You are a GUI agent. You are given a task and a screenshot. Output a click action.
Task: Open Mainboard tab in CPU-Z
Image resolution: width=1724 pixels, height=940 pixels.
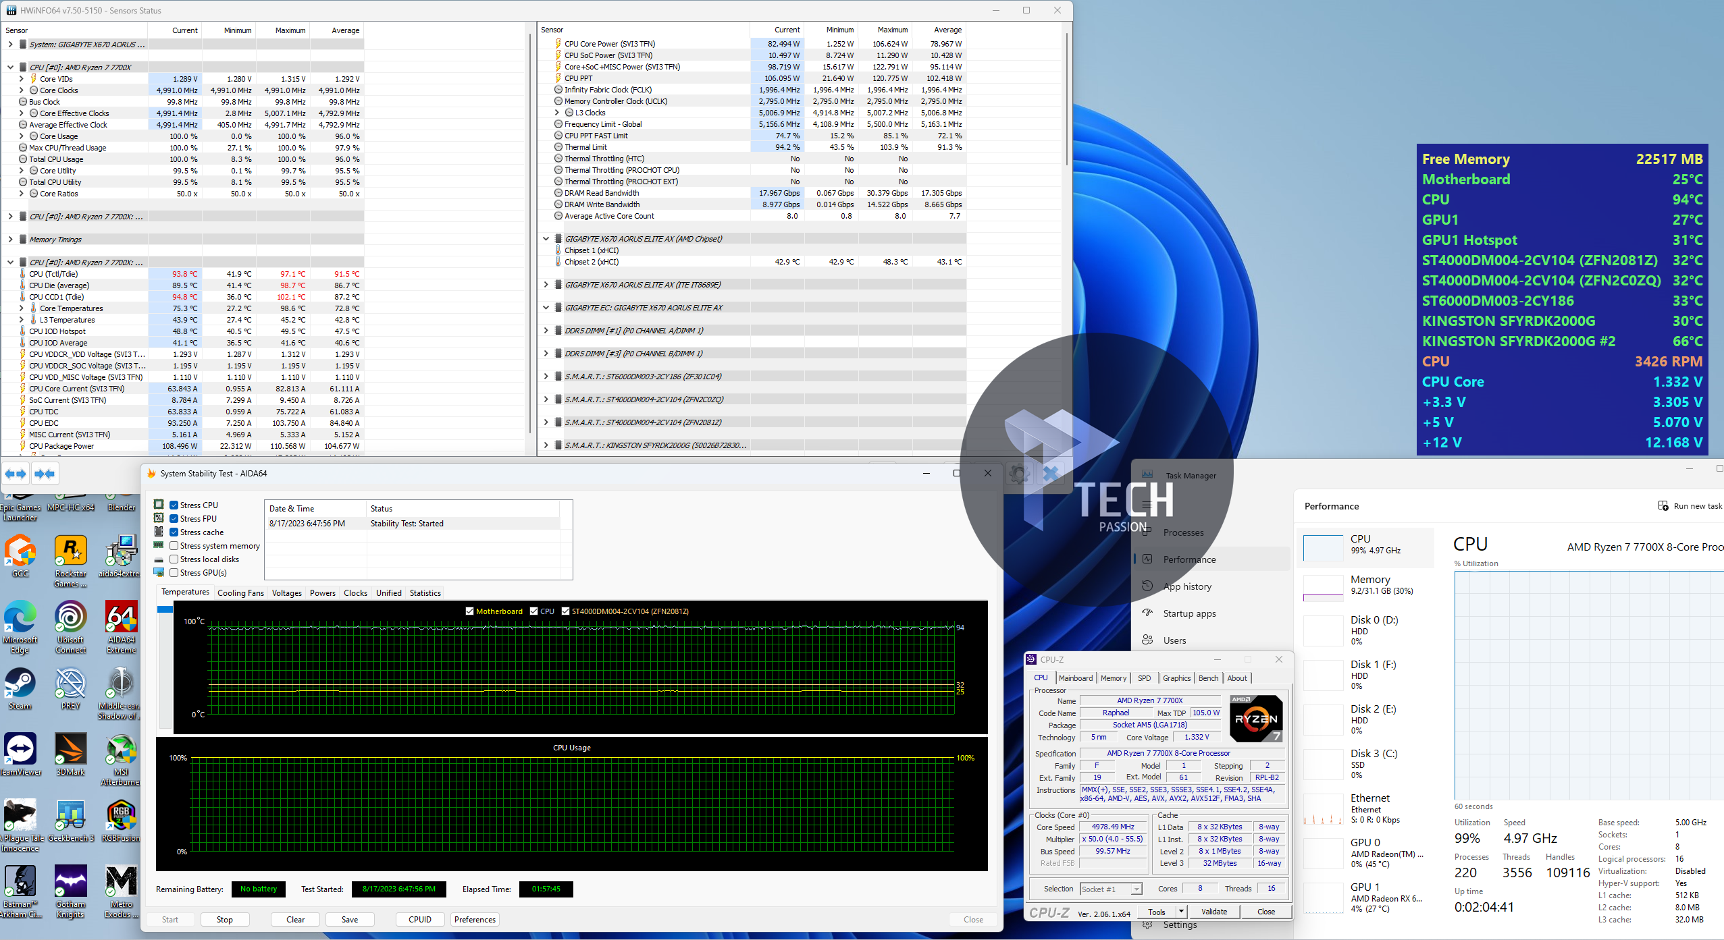click(1075, 678)
